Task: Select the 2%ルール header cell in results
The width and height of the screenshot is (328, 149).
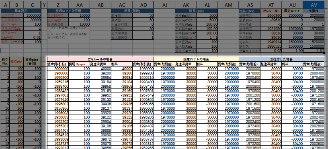Action: point(271,11)
